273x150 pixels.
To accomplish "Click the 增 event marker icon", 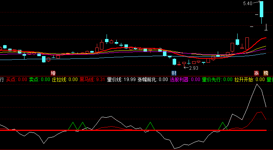I will pyautogui.click(x=53, y=73).
